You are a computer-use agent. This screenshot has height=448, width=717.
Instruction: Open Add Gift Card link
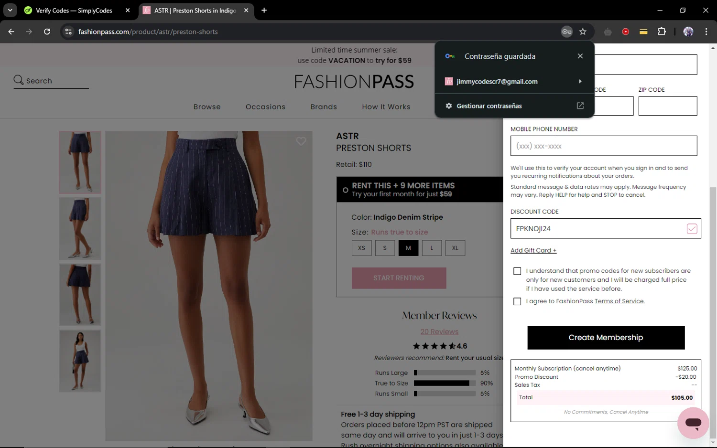point(533,250)
